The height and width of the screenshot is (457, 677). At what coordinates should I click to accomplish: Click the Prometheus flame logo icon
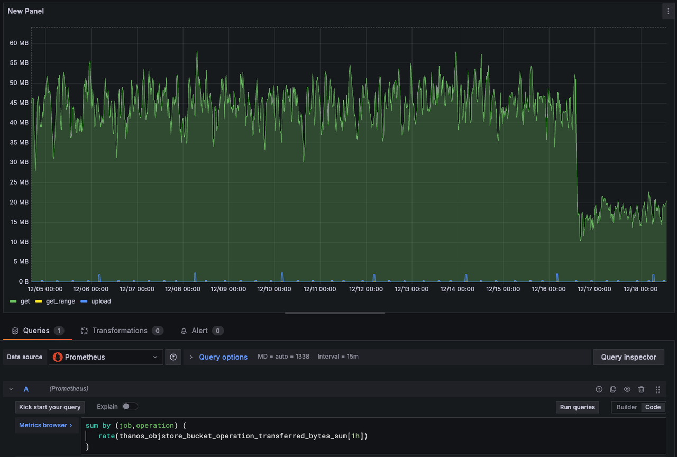point(58,357)
